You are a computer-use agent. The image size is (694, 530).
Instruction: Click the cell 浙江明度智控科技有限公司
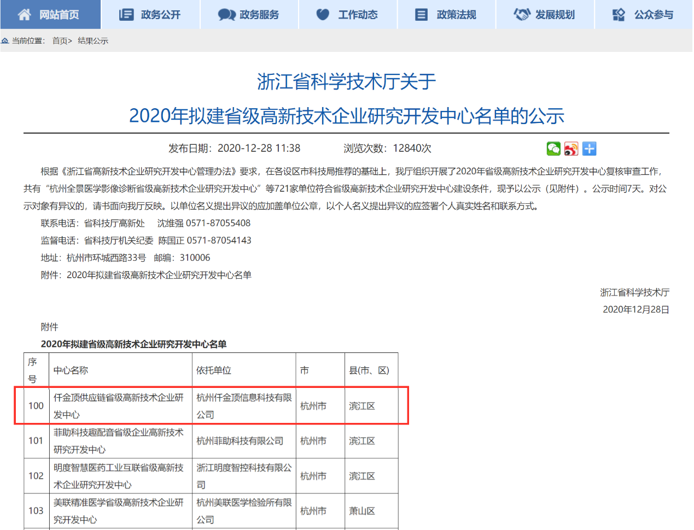[244, 476]
